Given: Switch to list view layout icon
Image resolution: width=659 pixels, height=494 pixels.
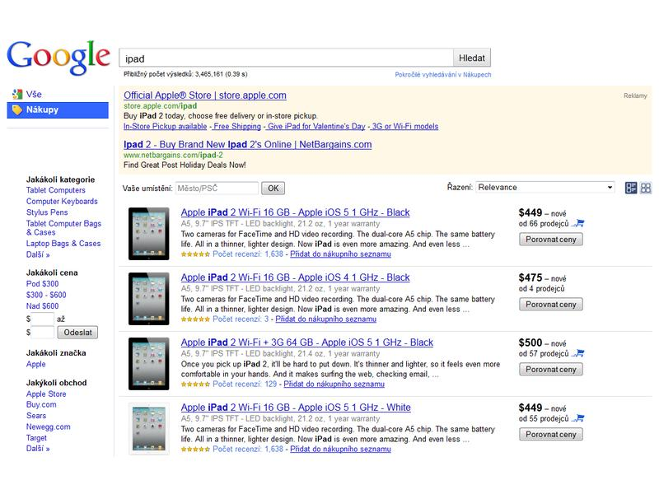Looking at the screenshot, I should pyautogui.click(x=631, y=188).
